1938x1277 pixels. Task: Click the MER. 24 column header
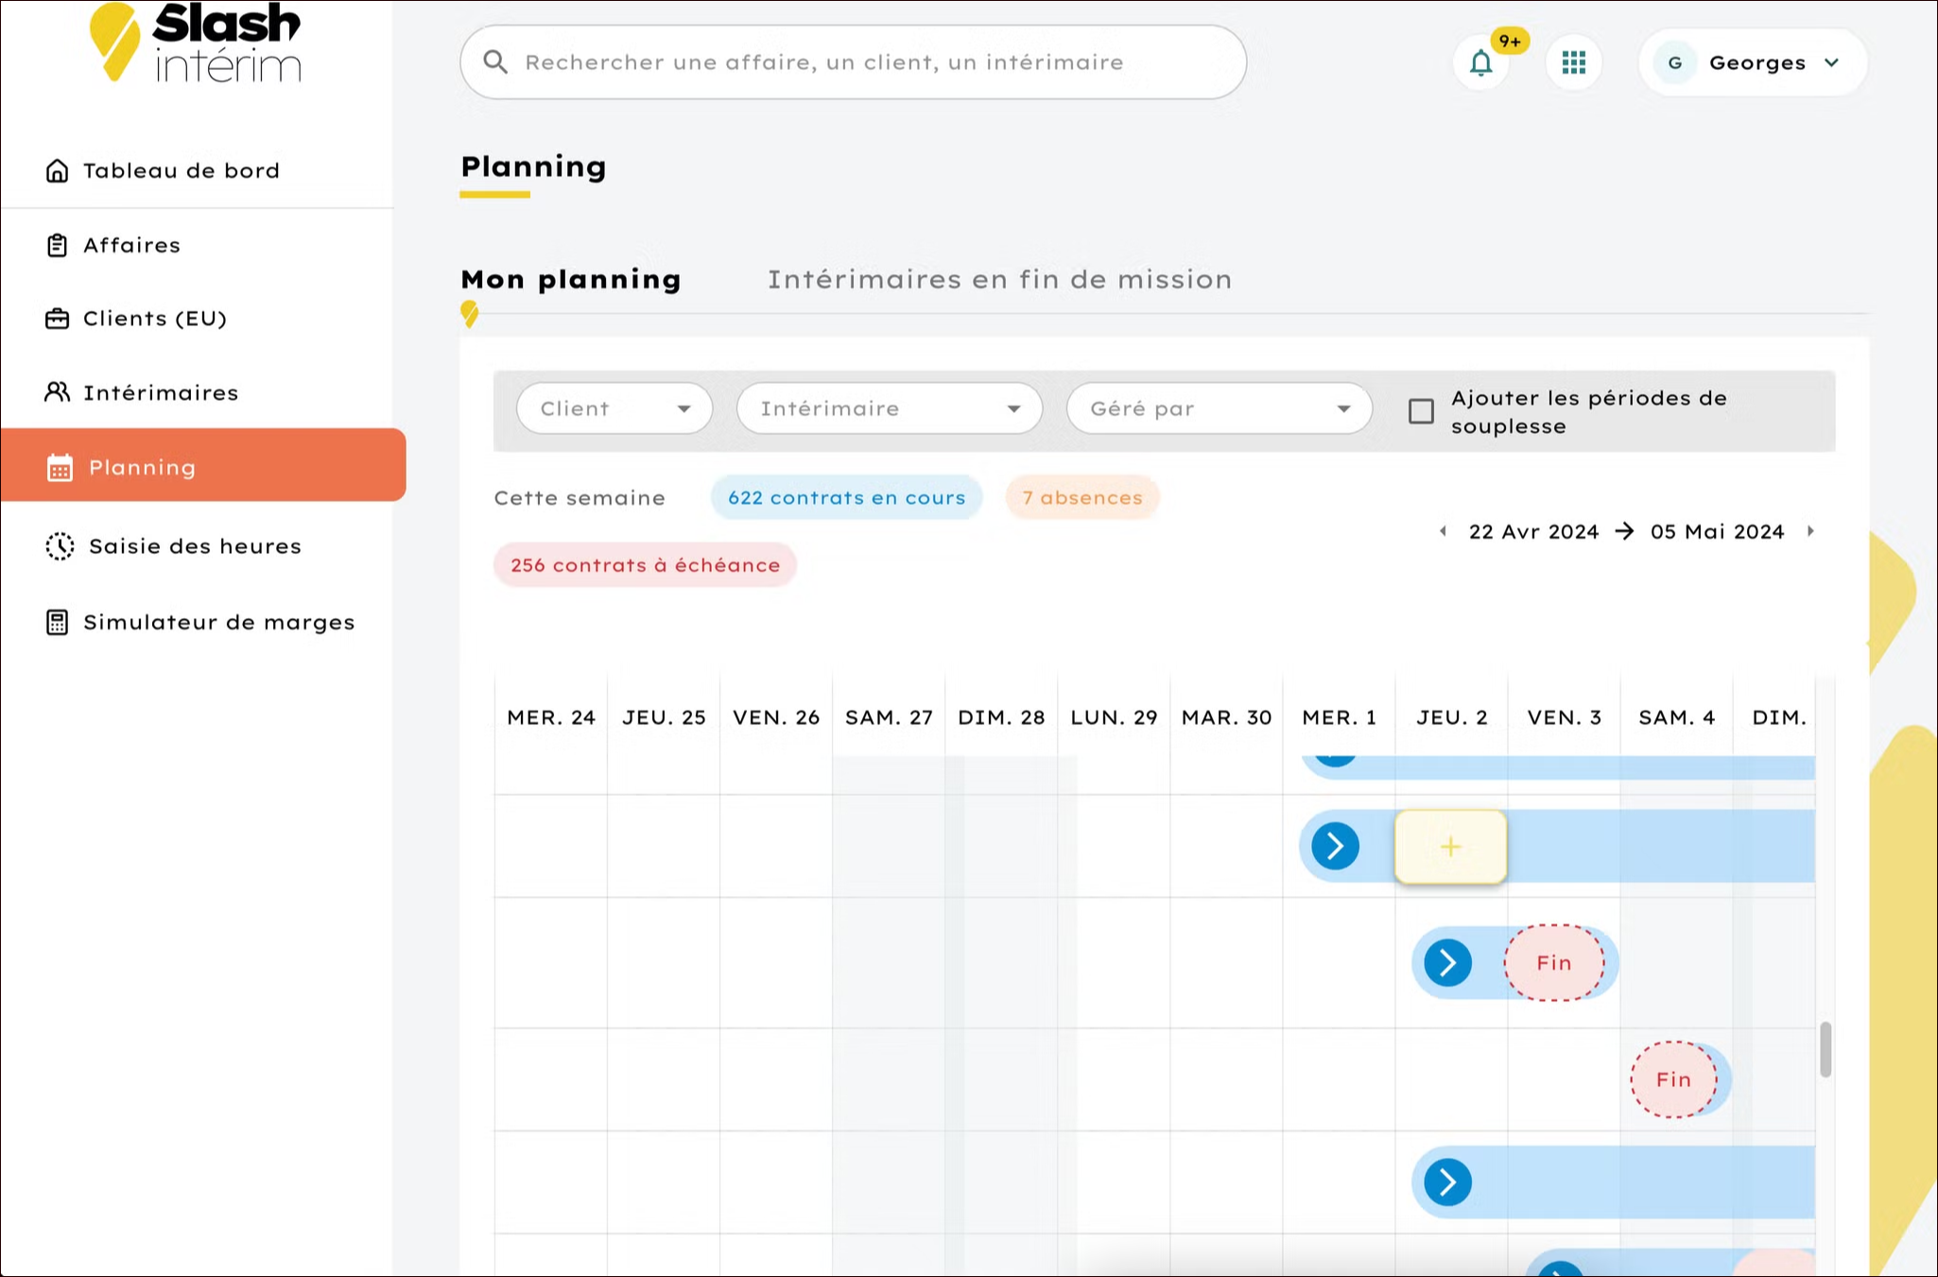551,717
